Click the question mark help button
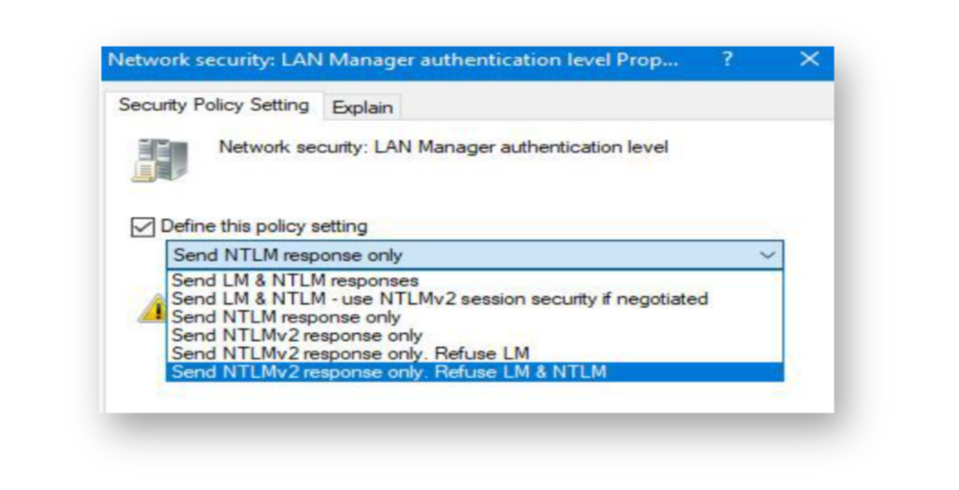 coord(727,59)
